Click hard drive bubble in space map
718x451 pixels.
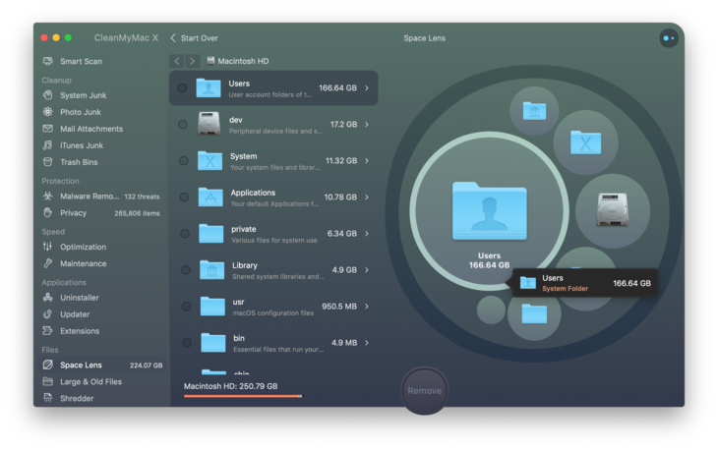point(613,210)
